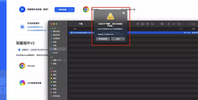Screen dimensions: 198x100
Task: Click the 取消 button in the alert
Action: click(x=118, y=39)
